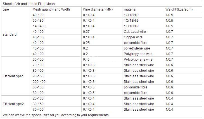This screenshot has height=119, width=204.
Task: Click the 'standard' type cell
Action: coord(10,34)
